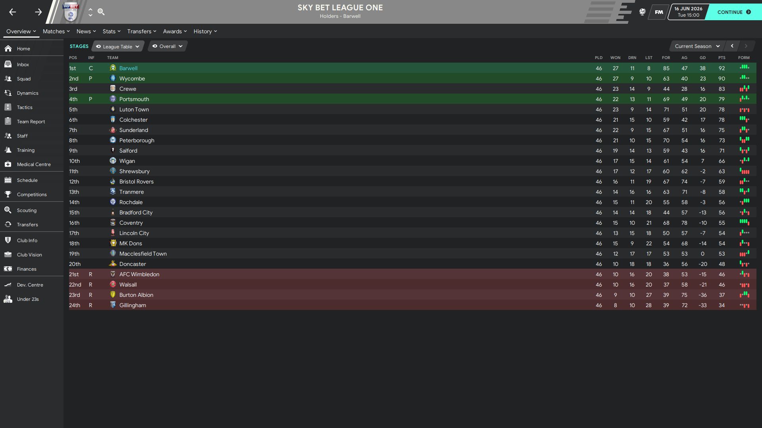The height and width of the screenshot is (428, 762).
Task: Click the back navigation arrow
Action: (x=13, y=12)
